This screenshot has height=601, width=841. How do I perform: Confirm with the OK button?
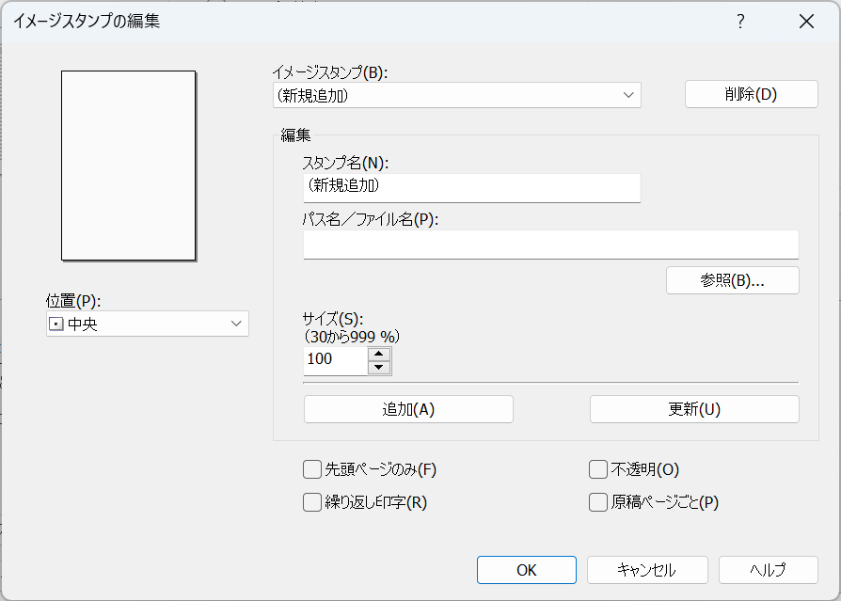pyautogui.click(x=526, y=570)
